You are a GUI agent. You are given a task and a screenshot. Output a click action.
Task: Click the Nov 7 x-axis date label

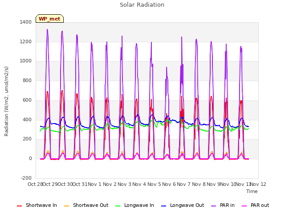pyautogui.click(x=184, y=184)
